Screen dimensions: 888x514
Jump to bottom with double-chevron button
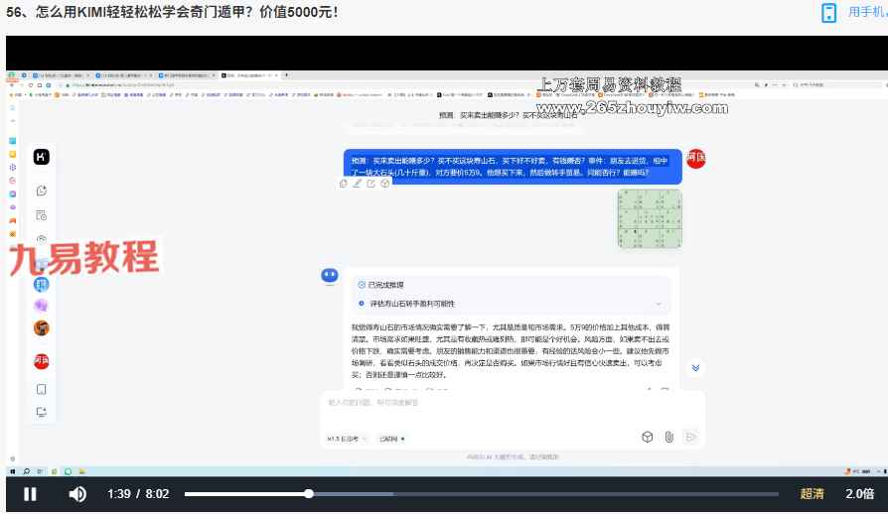pyautogui.click(x=695, y=368)
